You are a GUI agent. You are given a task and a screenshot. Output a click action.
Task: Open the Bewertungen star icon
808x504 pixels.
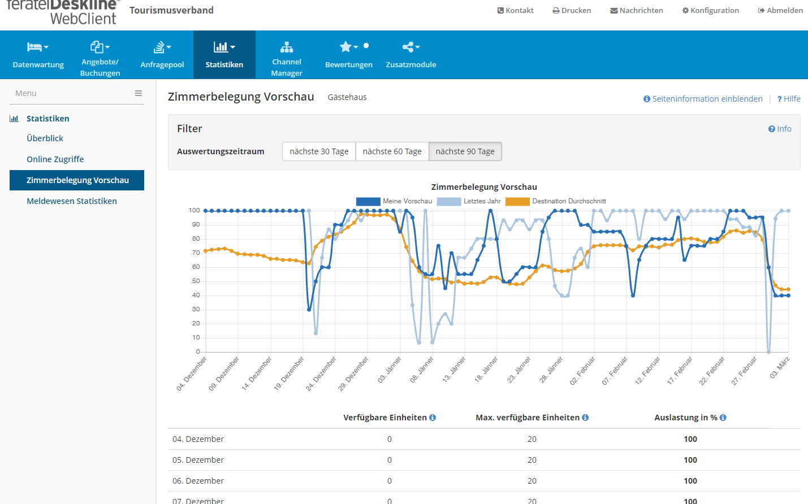click(348, 47)
